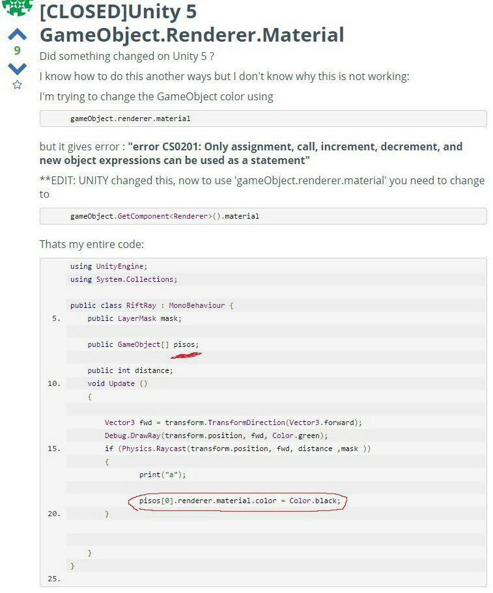Click the '**EDIT: UNITY changed this' paragraph
Viewport: 493px width, 593px height.
click(262, 187)
